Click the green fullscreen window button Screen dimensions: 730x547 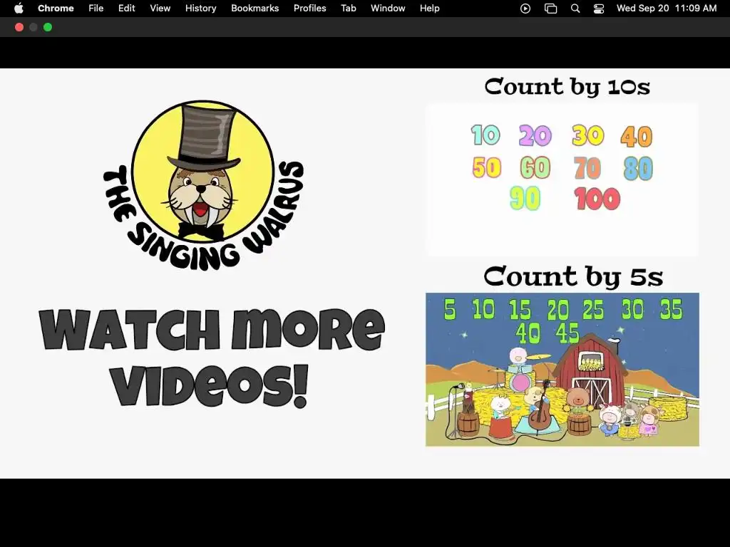[x=48, y=28]
